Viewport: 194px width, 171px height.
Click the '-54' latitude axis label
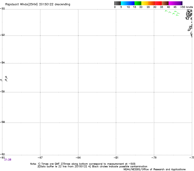pyautogui.click(x=2, y=62)
